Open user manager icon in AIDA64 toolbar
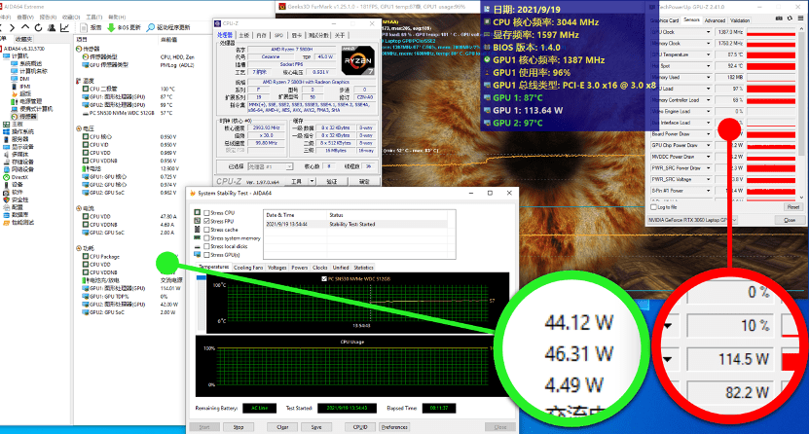Viewport: 810px width, 434px height. 52,27
